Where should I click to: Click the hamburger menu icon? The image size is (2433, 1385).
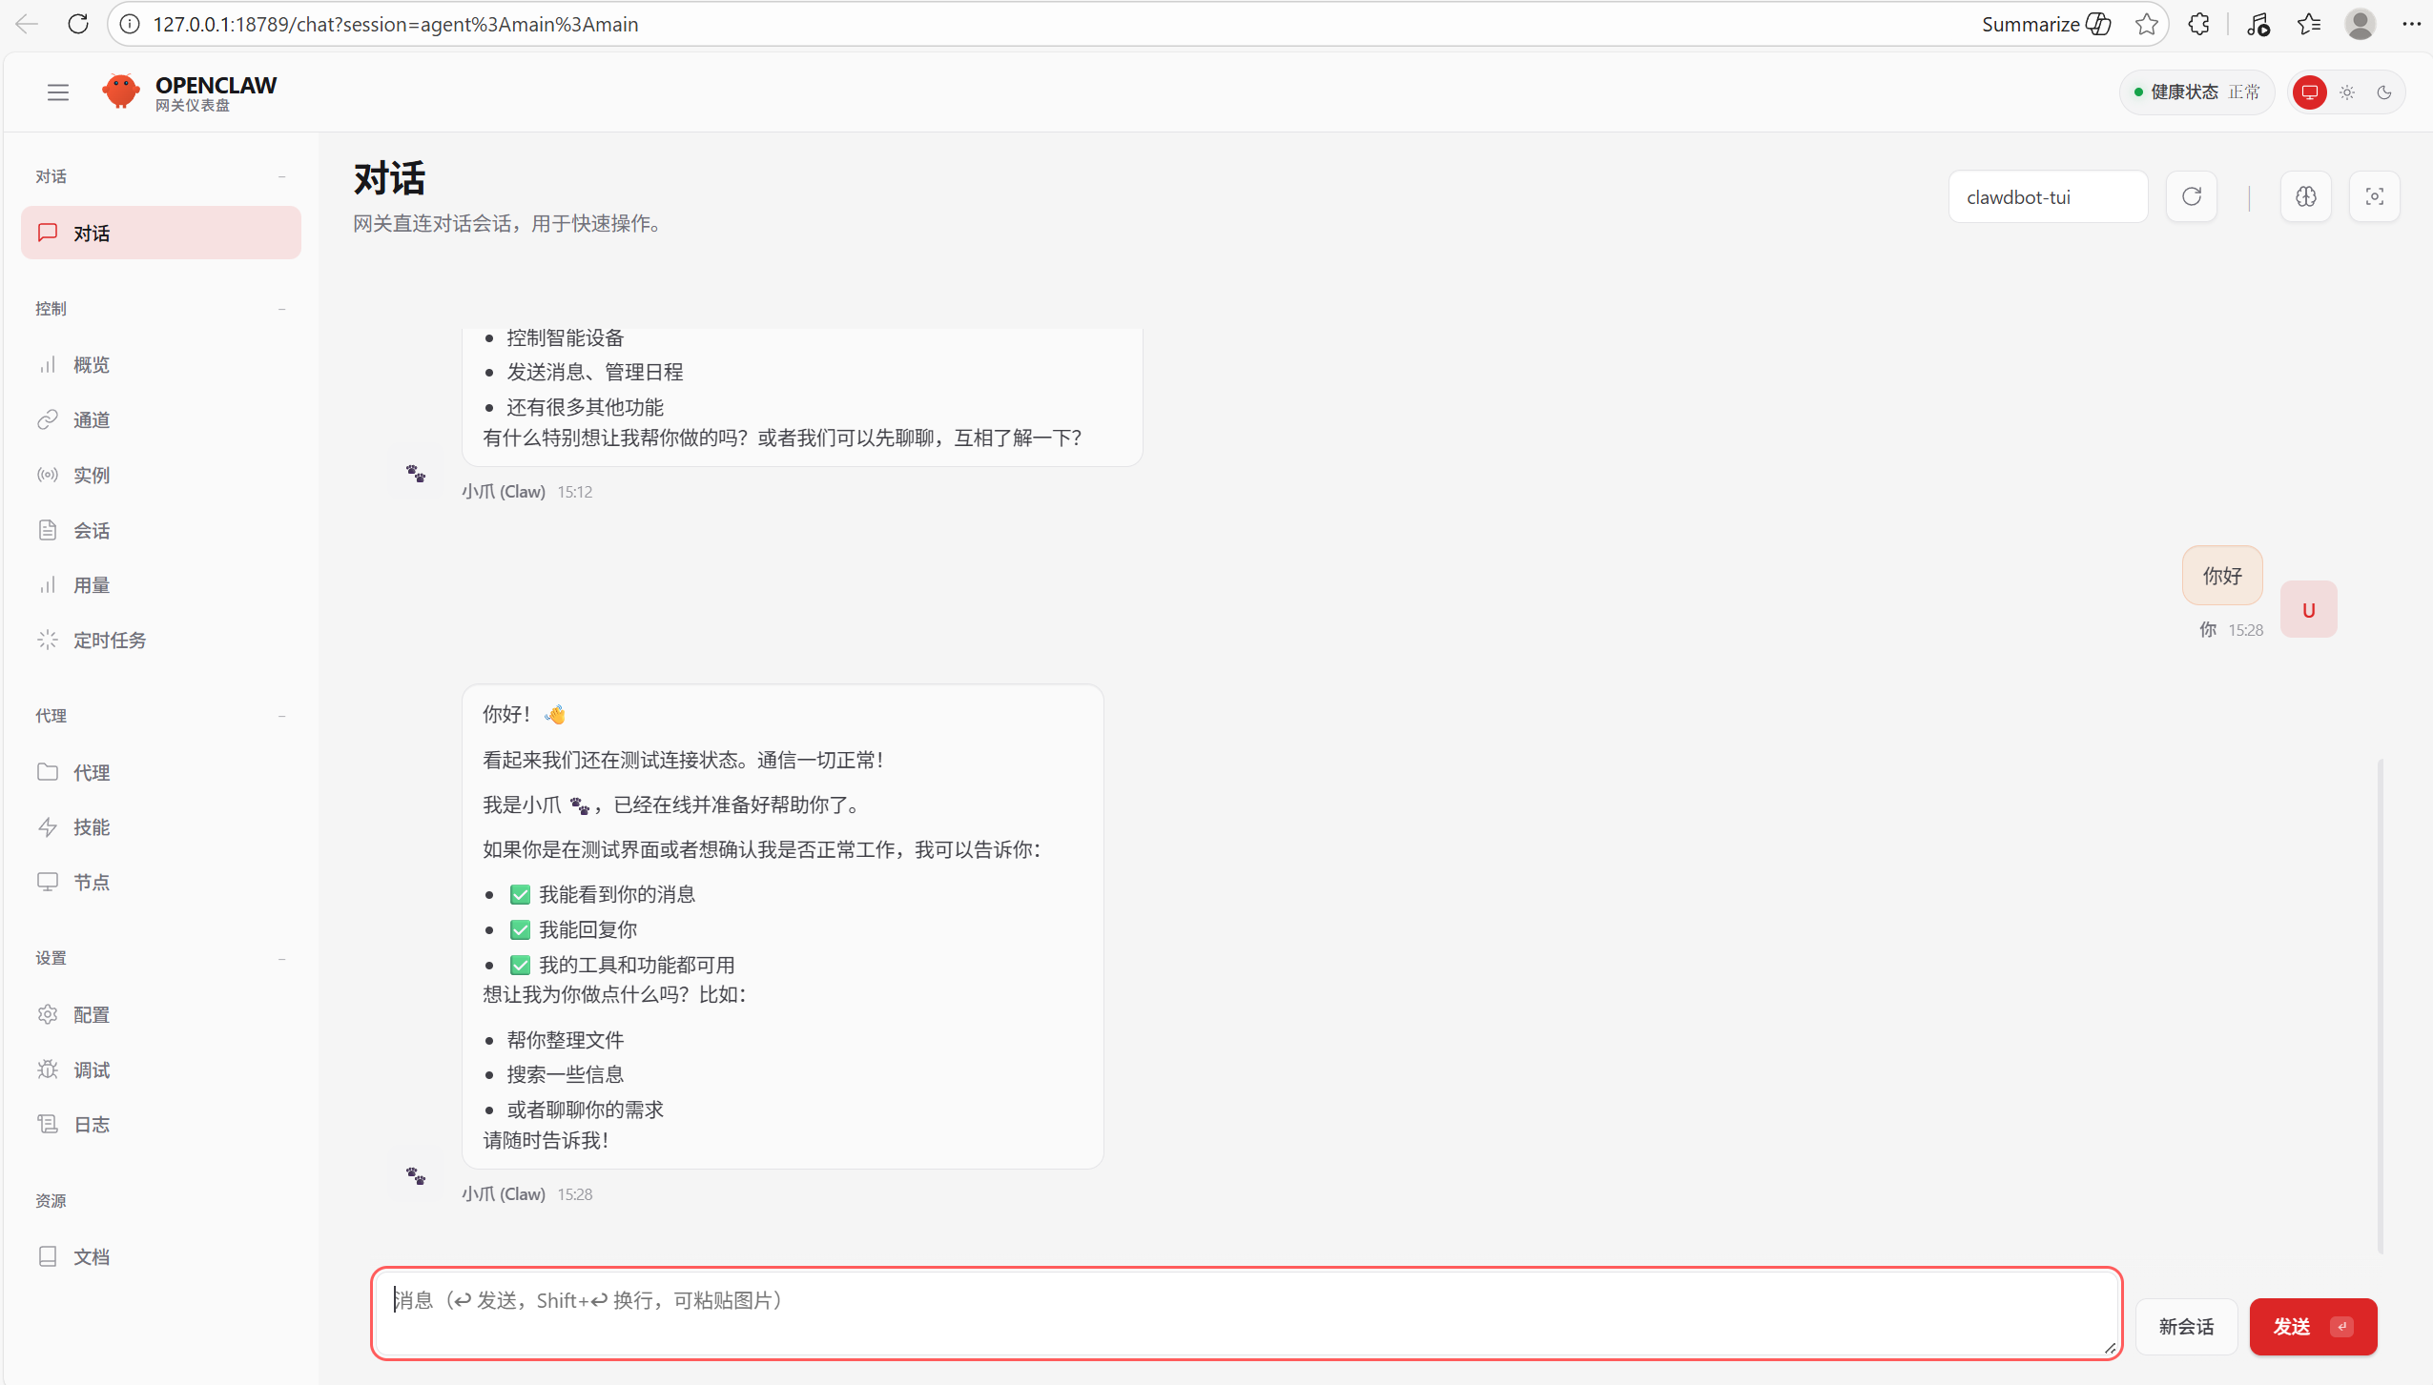click(x=58, y=92)
